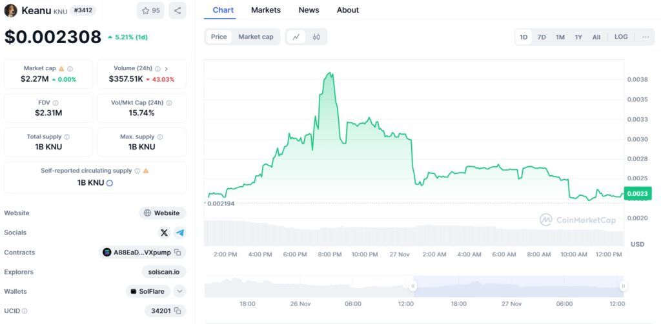The width and height of the screenshot is (661, 324).
Task: Set chart range to All
Action: (596, 37)
